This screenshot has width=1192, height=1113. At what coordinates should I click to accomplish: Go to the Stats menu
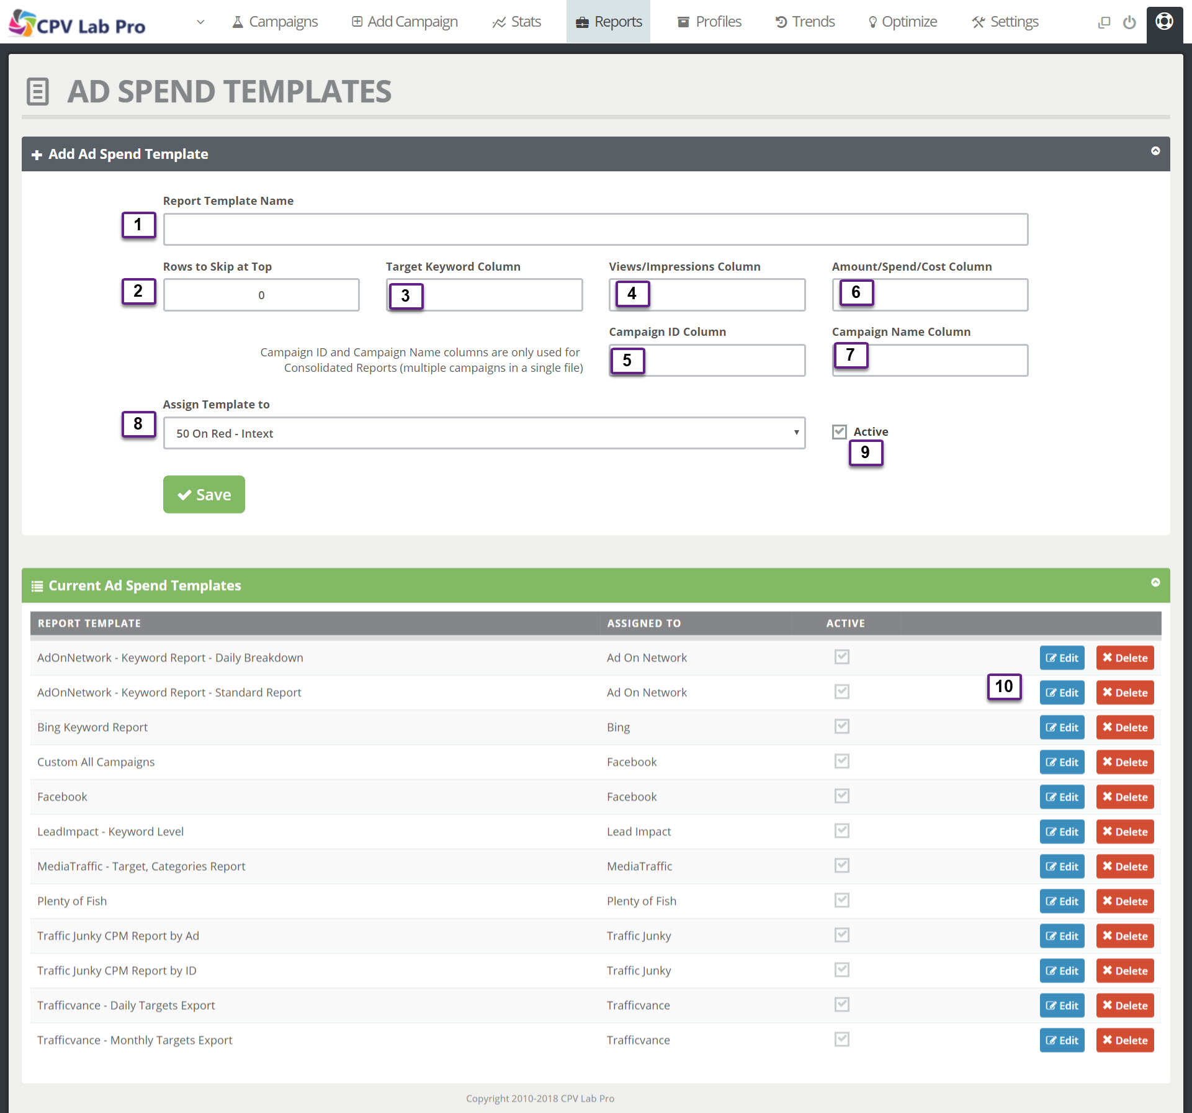coord(516,22)
